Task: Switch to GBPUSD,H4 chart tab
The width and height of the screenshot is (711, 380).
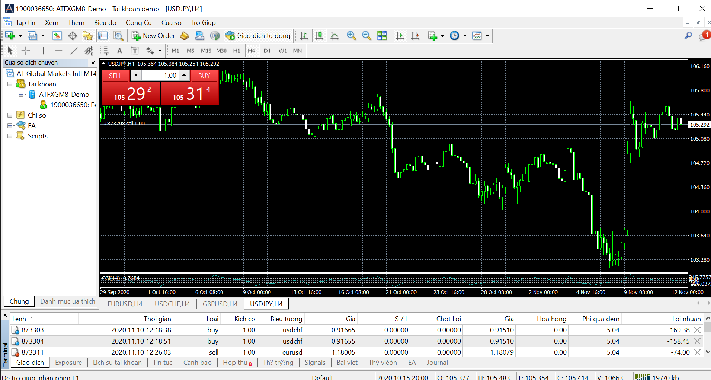Action: (220, 304)
